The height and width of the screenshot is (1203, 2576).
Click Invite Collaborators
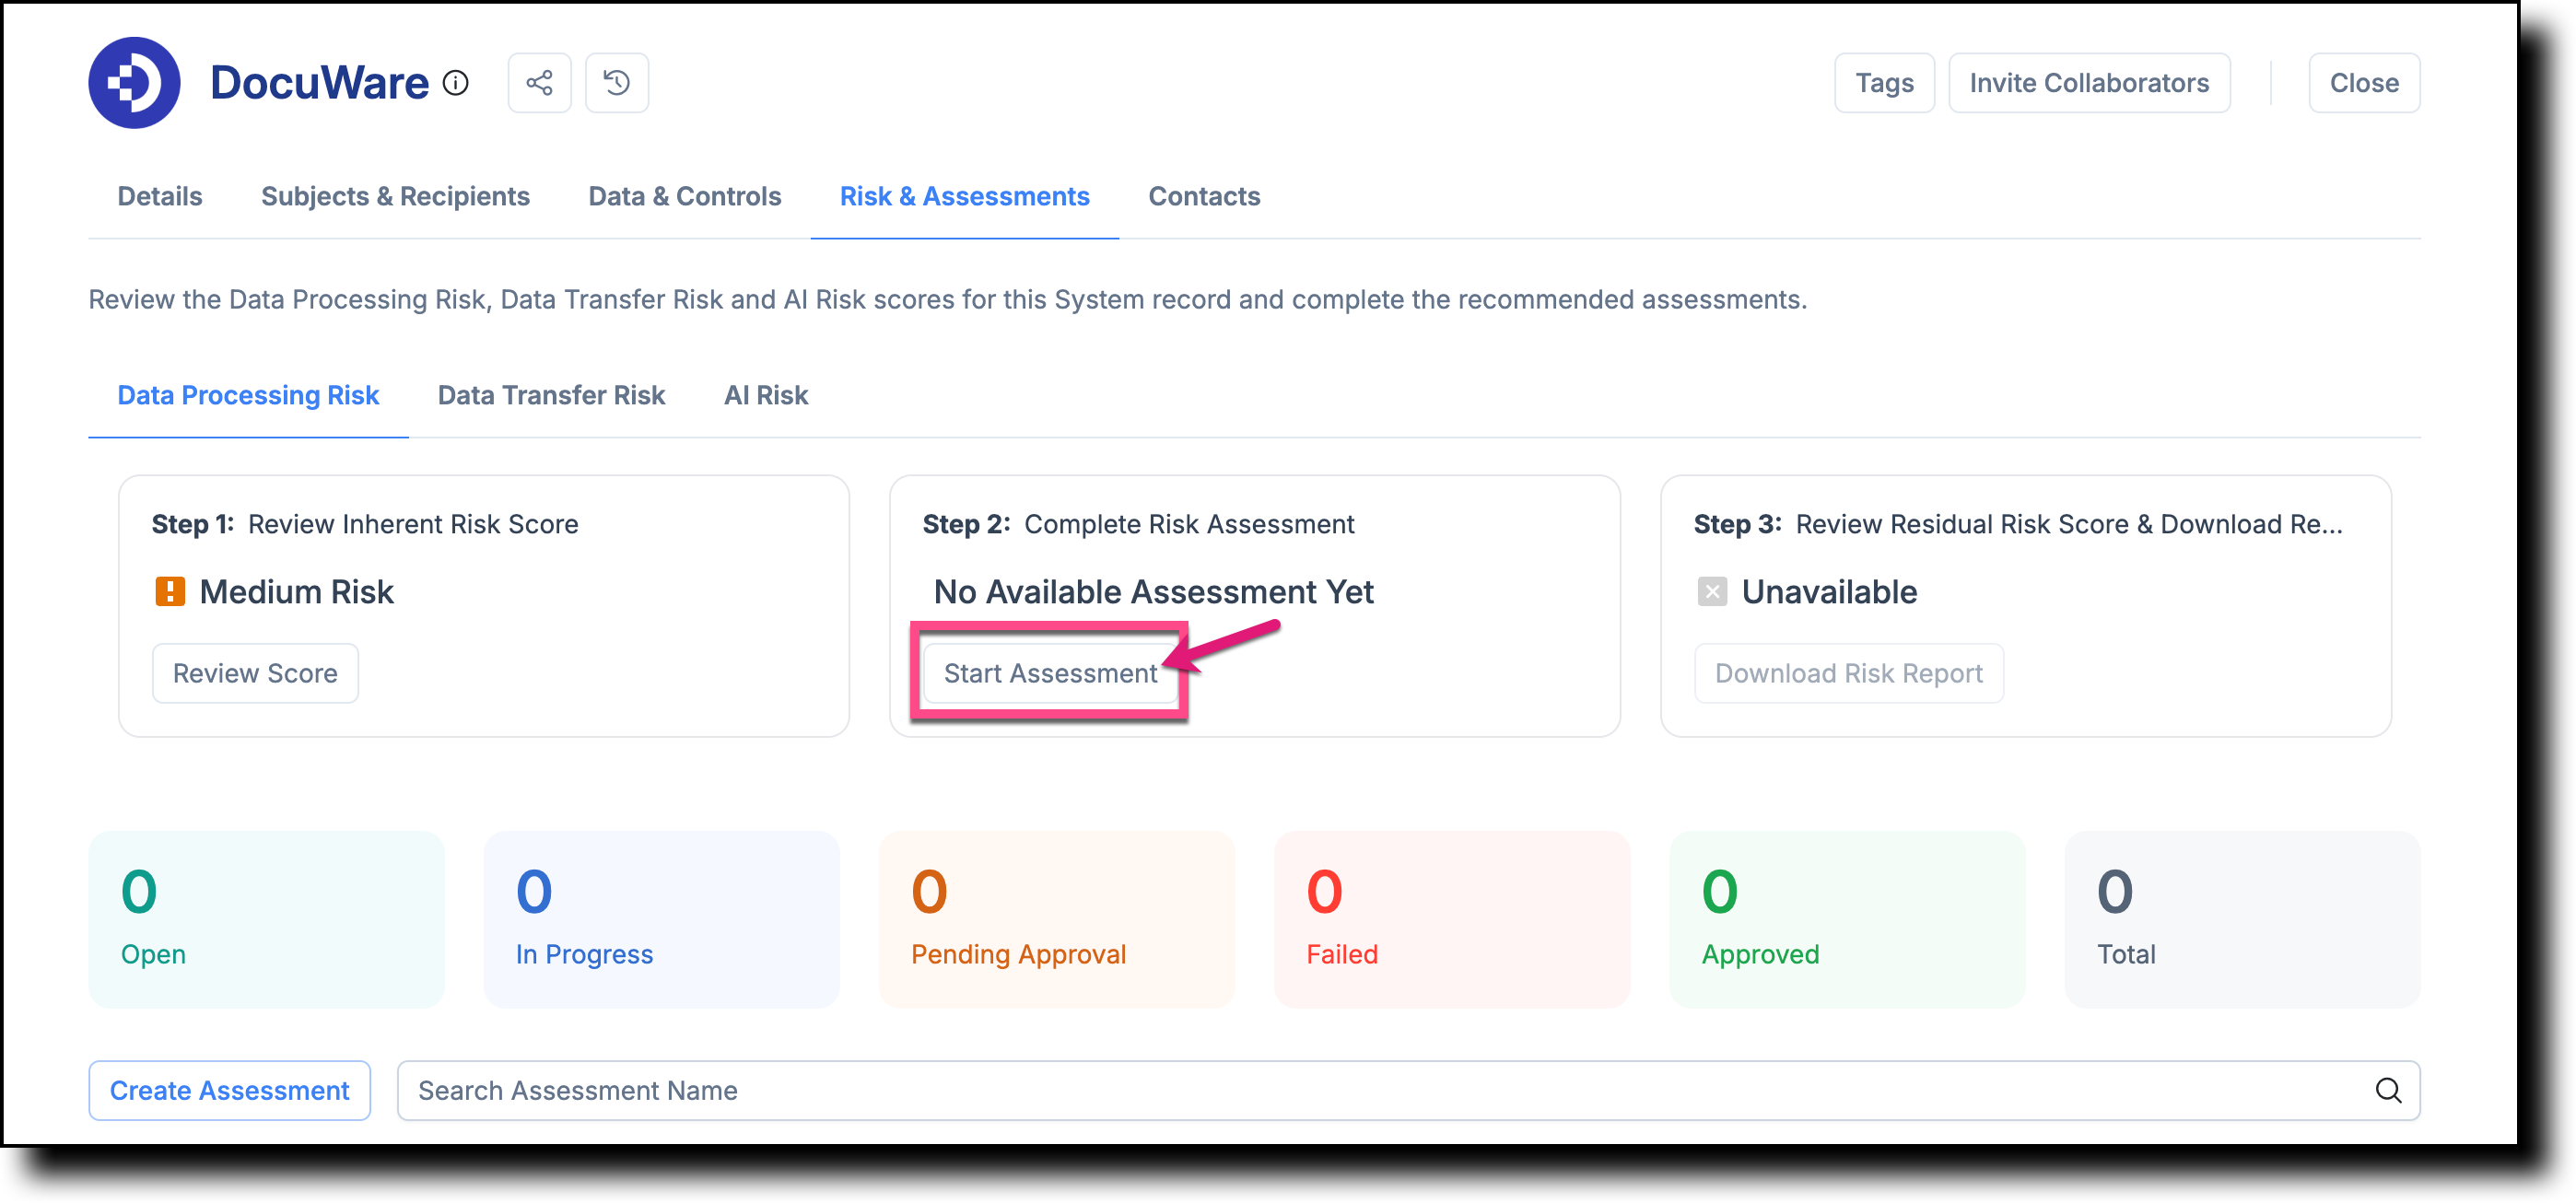[2089, 83]
